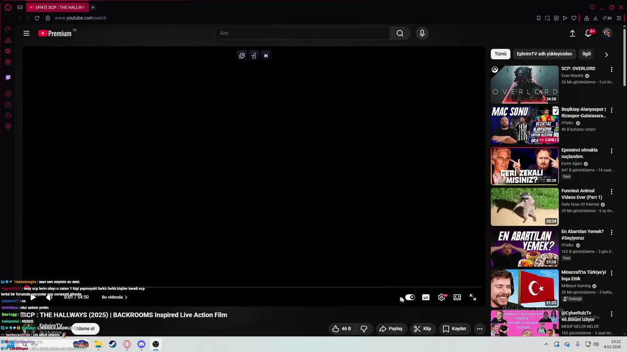Open Opera bookmarks heart icon
This screenshot has height=352, width=627.
click(574, 18)
